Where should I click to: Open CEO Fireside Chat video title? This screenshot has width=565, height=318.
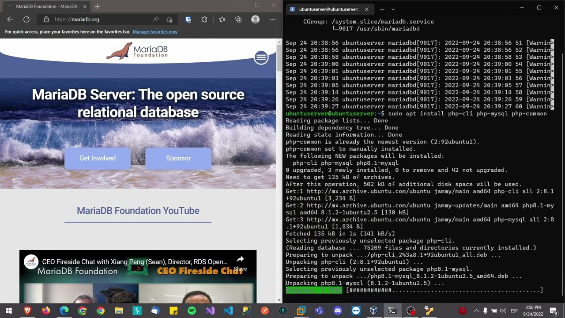click(135, 262)
